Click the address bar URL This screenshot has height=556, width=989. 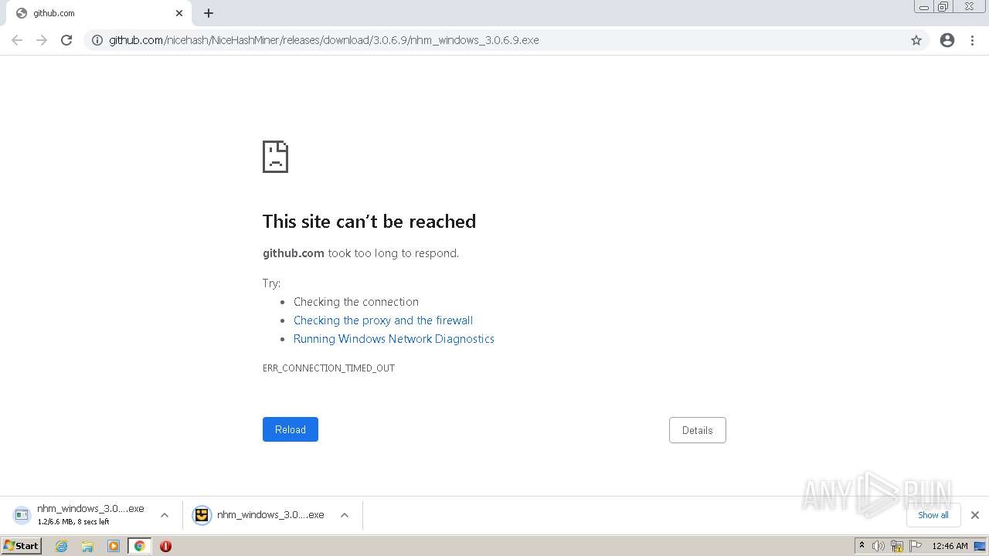point(324,40)
